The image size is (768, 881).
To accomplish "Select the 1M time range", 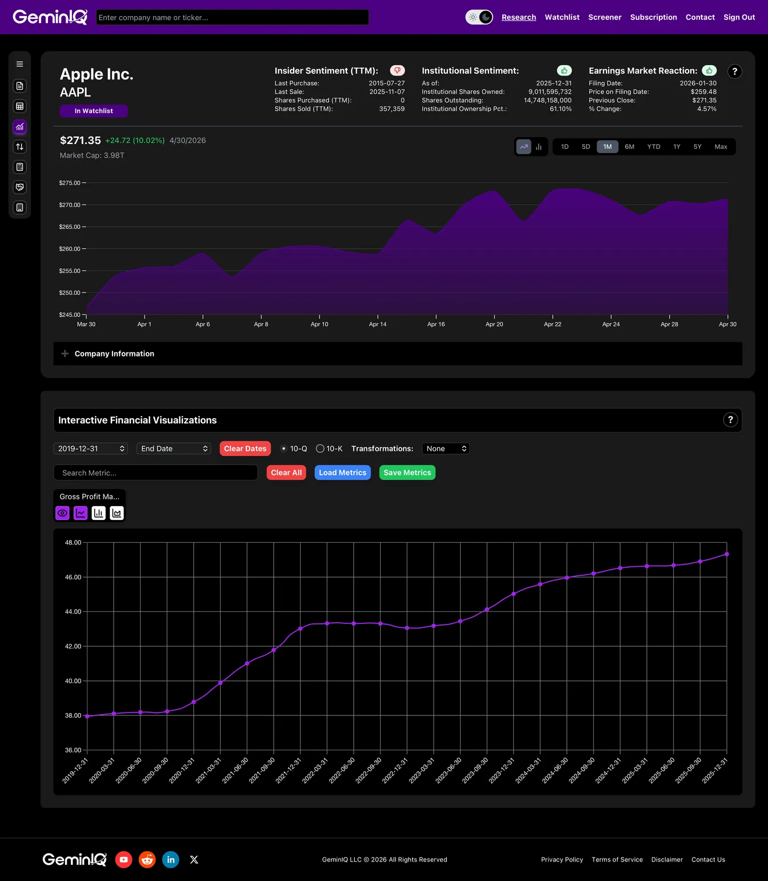I will pos(607,147).
